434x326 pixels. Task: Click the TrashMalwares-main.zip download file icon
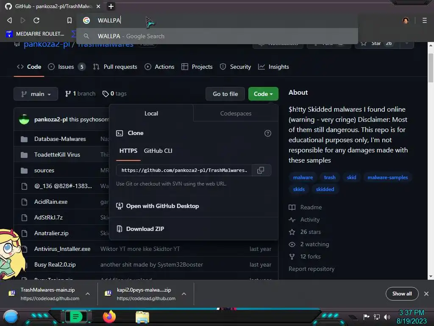coord(12,293)
